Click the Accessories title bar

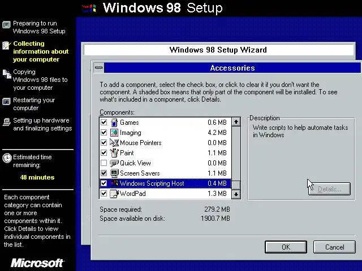[232, 68]
